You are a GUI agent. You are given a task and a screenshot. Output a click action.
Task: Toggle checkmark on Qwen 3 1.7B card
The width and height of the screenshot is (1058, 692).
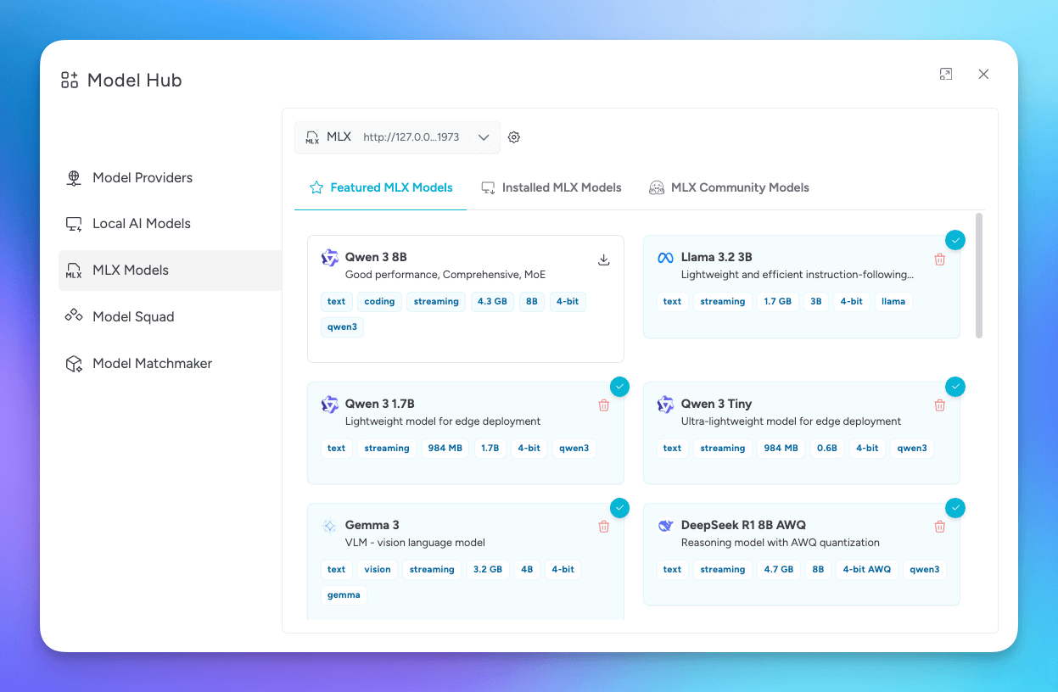619,387
